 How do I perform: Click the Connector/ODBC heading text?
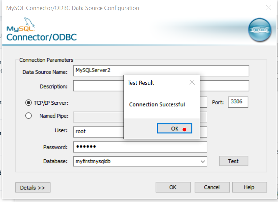42,37
